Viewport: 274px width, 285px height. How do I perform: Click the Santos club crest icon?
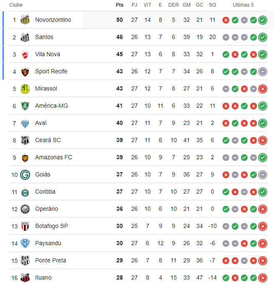(25, 37)
